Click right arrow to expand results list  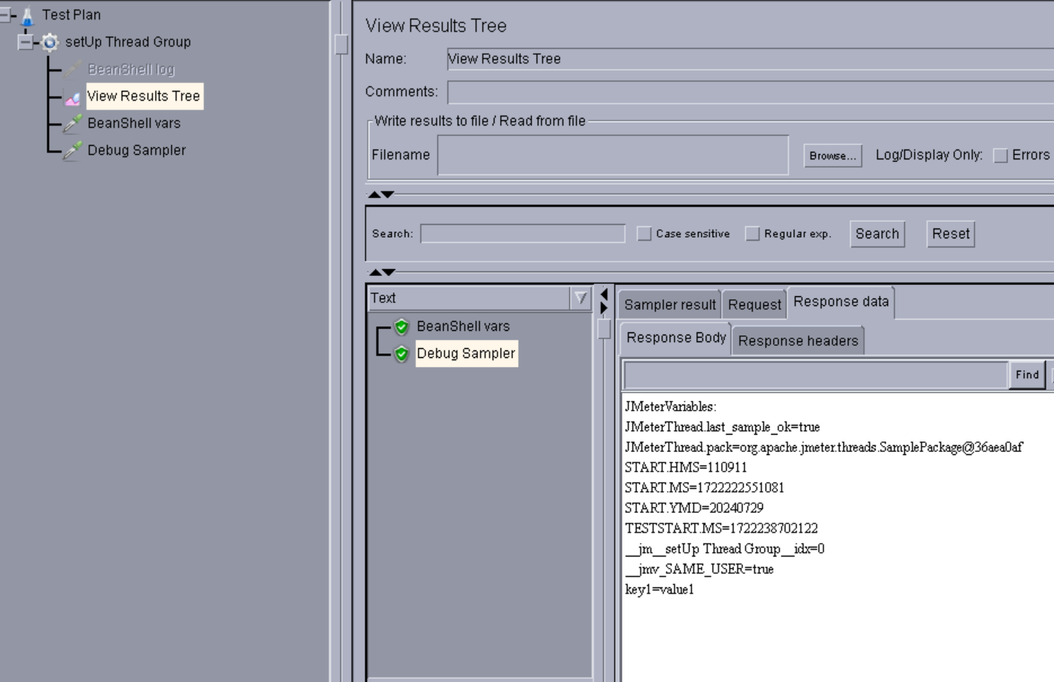604,308
